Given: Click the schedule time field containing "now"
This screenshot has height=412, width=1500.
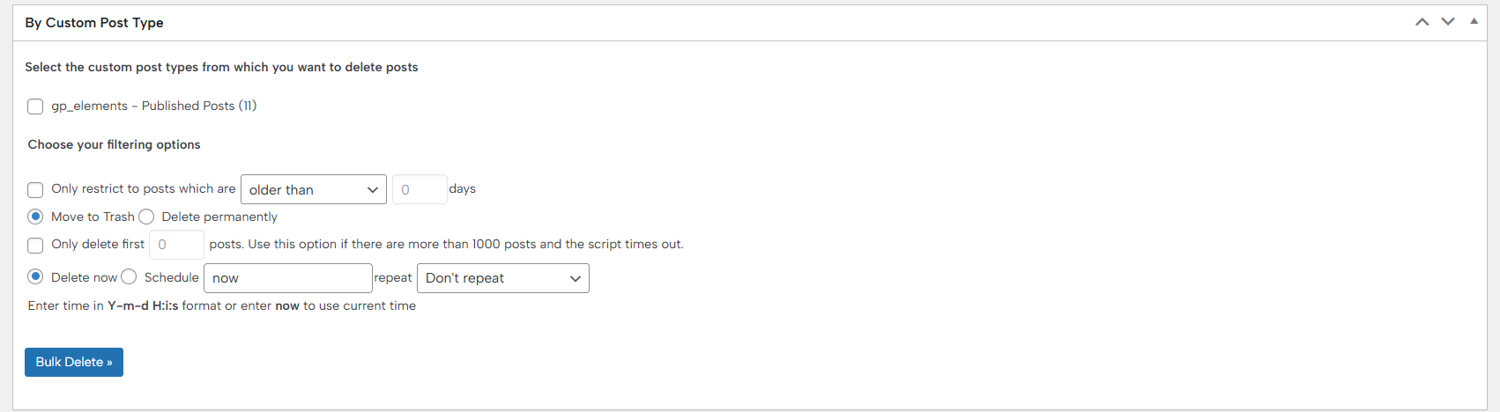Looking at the screenshot, I should coord(287,278).
